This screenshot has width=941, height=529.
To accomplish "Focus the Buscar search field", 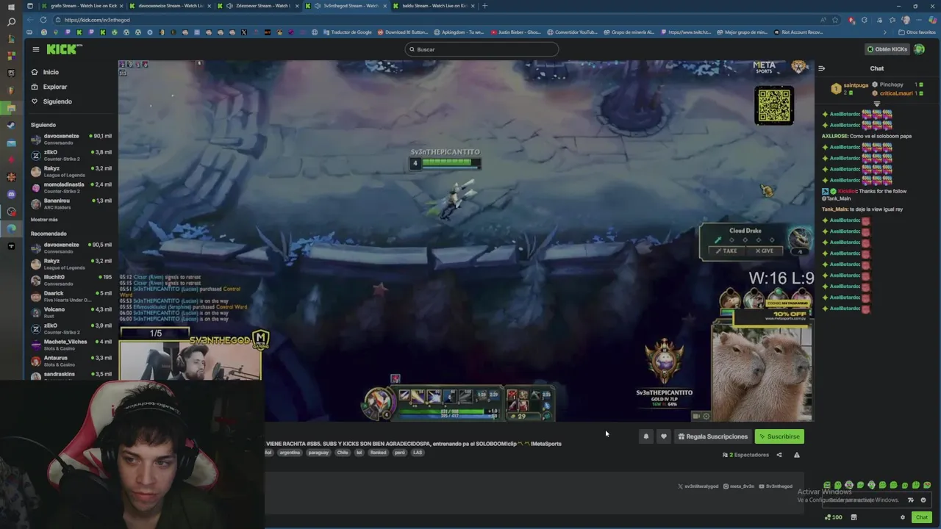I will pyautogui.click(x=481, y=49).
